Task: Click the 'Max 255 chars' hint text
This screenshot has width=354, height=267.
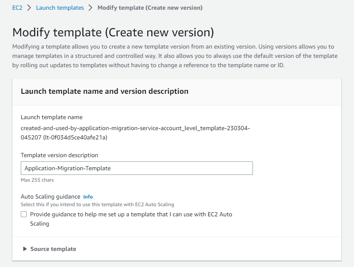Action: pyautogui.click(x=37, y=180)
